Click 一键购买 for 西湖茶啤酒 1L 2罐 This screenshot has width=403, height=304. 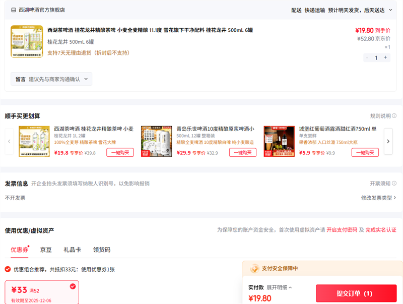[x=120, y=153]
